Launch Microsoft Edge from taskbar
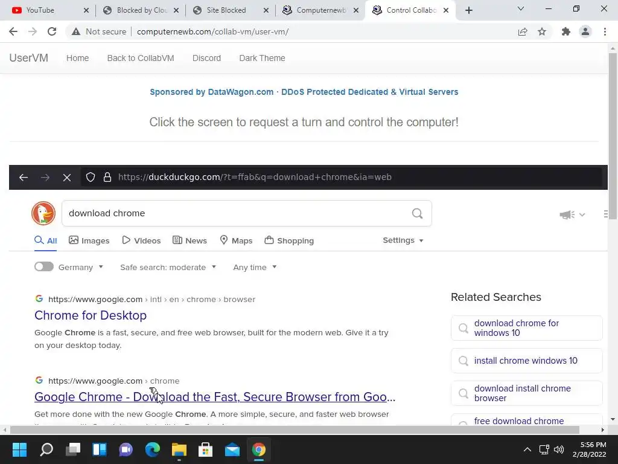Viewport: 618px width, 464px height. pyautogui.click(x=153, y=449)
